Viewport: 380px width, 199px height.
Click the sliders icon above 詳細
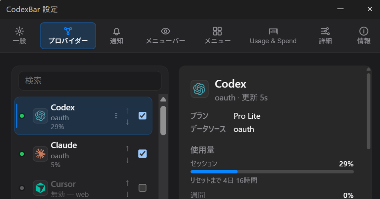[325, 31]
